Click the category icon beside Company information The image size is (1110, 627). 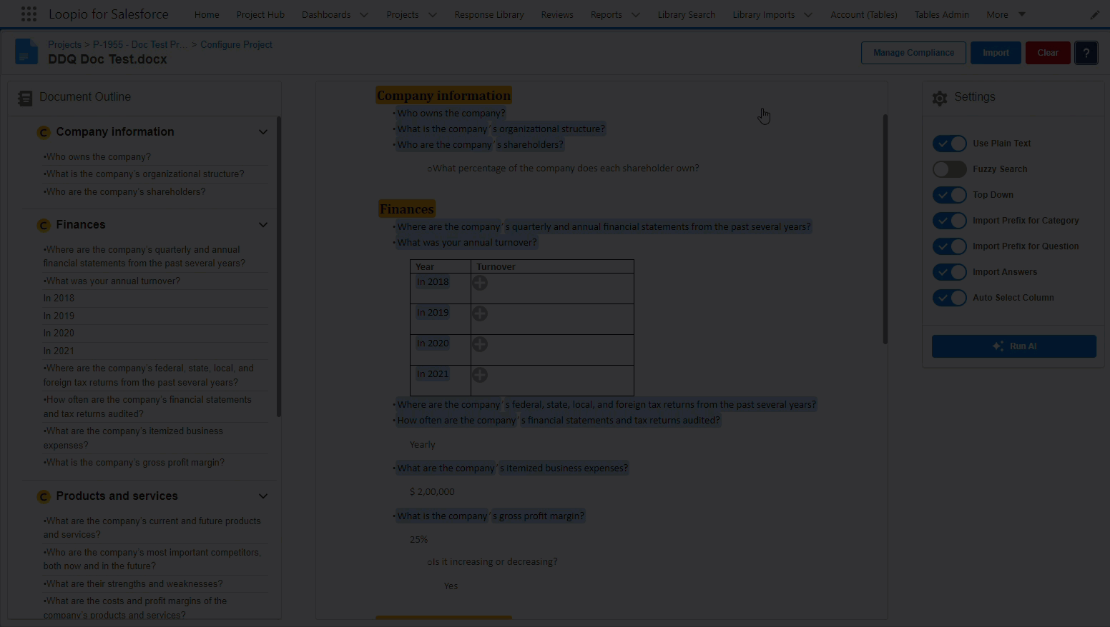[x=44, y=132]
